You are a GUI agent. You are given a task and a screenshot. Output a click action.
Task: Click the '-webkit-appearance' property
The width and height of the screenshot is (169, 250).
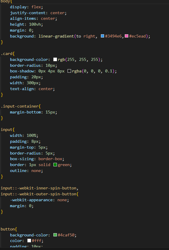[x=31, y=200]
